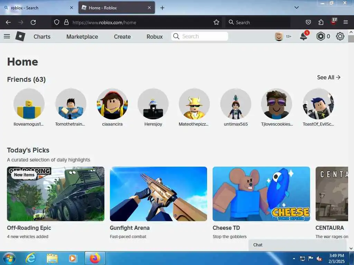The width and height of the screenshot is (354, 265).
Task: Bookmark this page with the star icon
Action: (216, 22)
